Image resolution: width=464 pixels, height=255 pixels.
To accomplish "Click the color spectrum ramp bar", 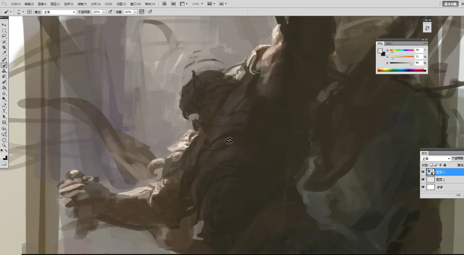I will coord(402,70).
